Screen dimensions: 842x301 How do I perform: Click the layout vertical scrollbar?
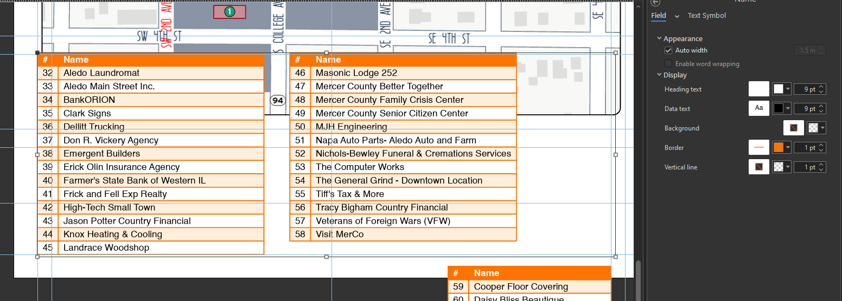(x=638, y=280)
